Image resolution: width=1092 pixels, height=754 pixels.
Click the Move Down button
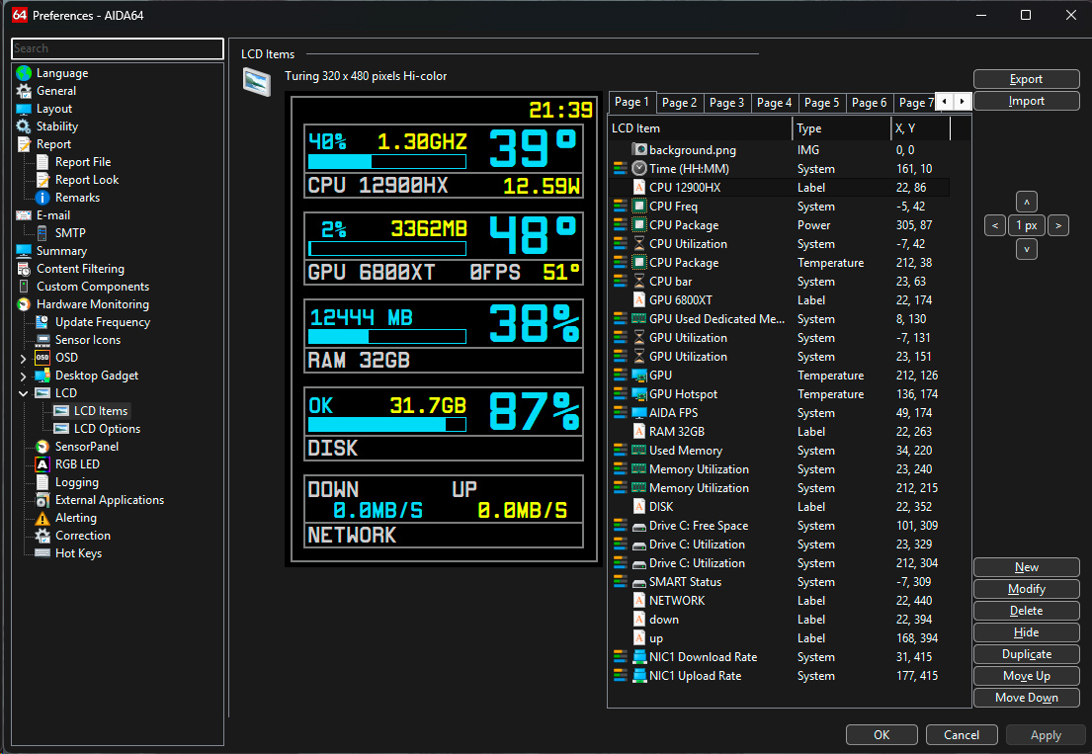point(1027,698)
